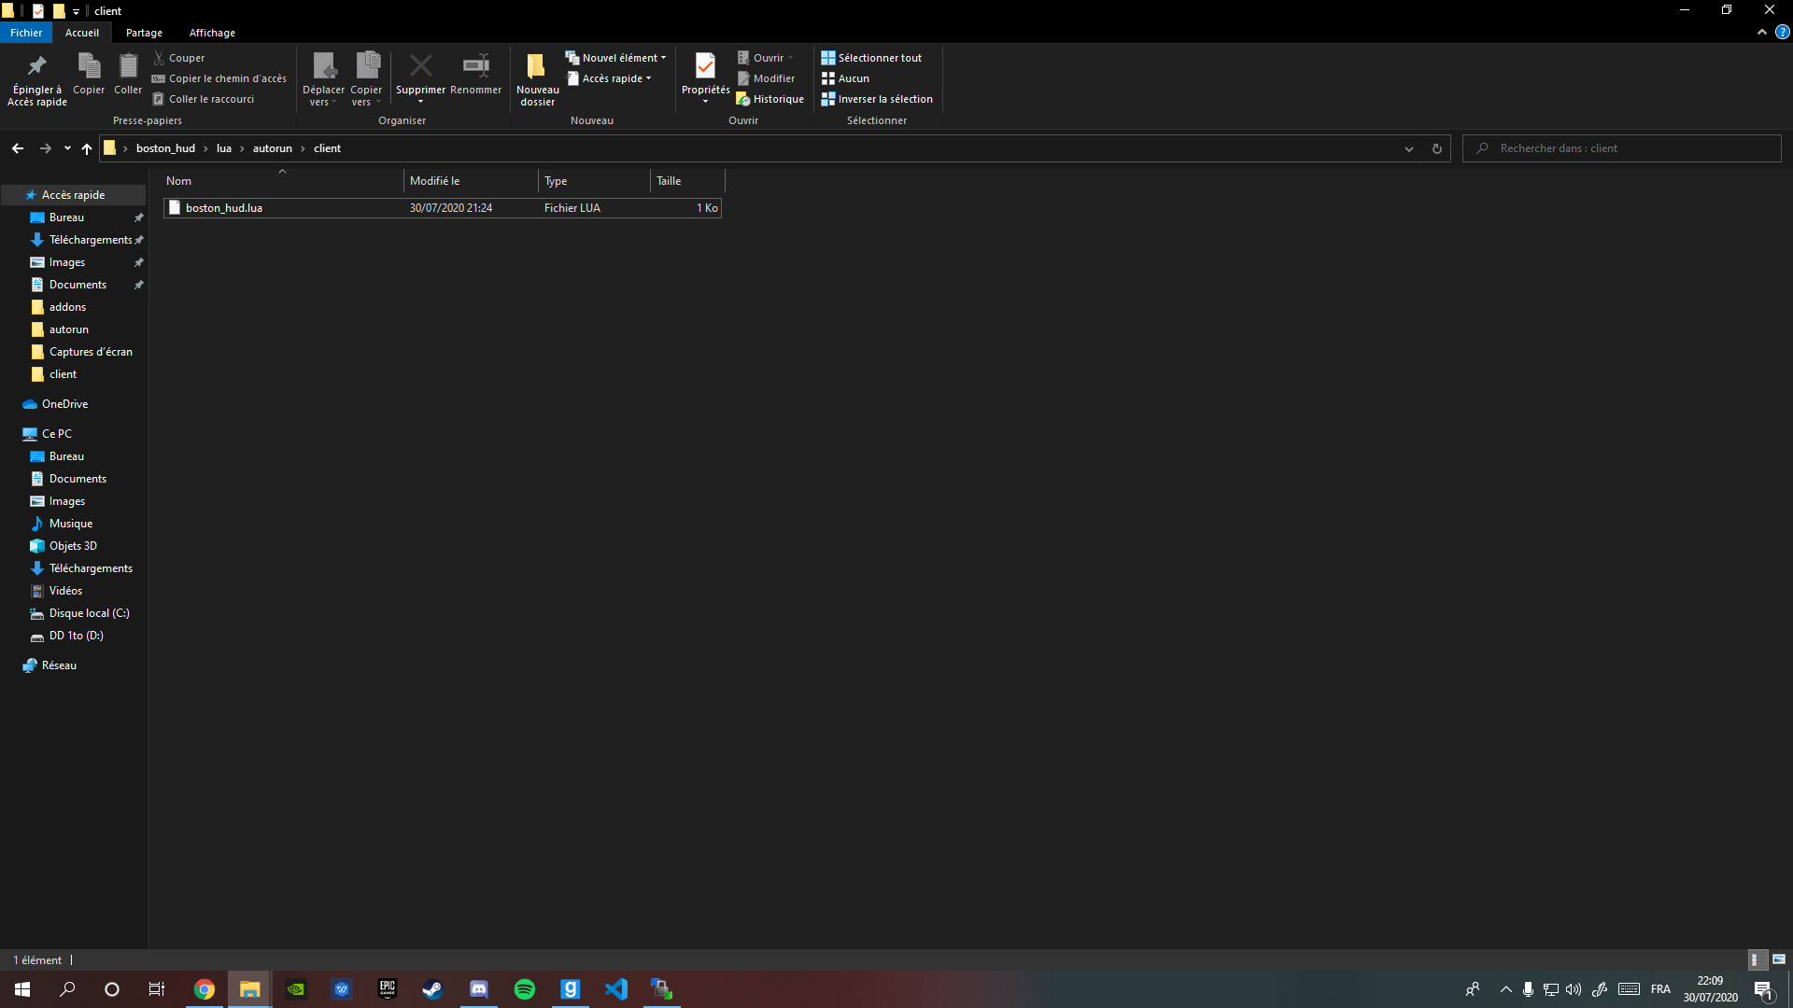Switch to large icons view in status bar
Viewport: 1793px width, 1008px height.
tap(1779, 959)
